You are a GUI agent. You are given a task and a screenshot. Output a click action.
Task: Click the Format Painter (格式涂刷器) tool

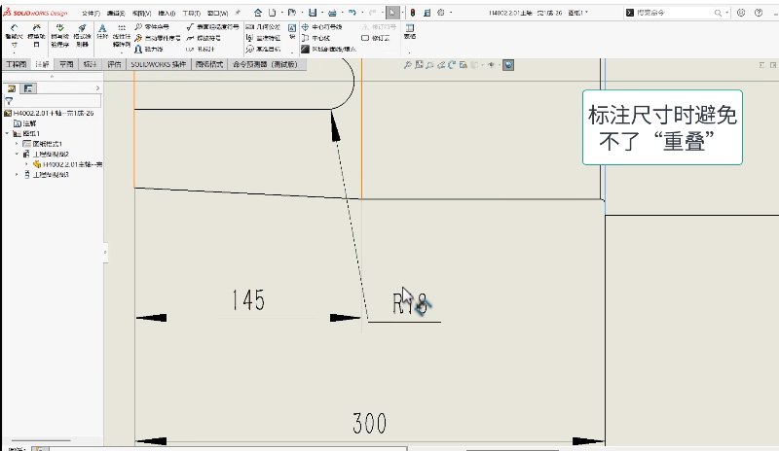(83, 36)
